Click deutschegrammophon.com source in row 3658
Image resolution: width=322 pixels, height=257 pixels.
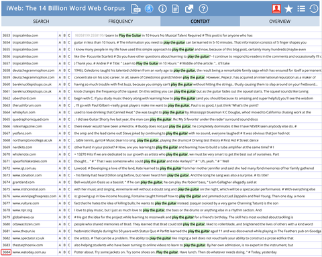[x=34, y=70]
